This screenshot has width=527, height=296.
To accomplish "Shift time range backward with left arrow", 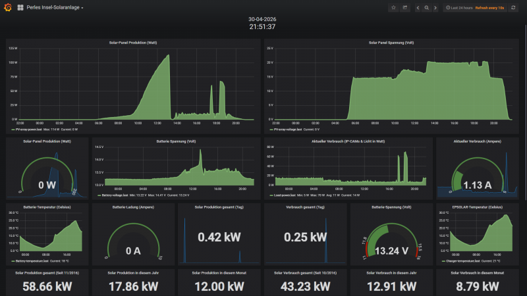I will click(418, 8).
